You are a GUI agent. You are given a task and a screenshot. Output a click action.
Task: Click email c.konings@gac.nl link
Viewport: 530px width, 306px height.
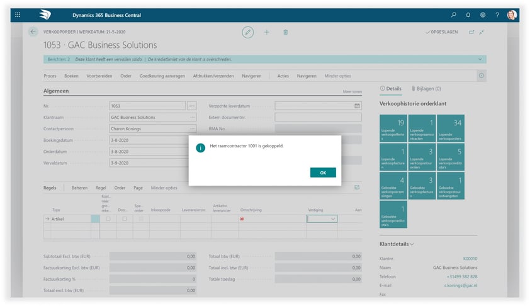tap(461, 285)
